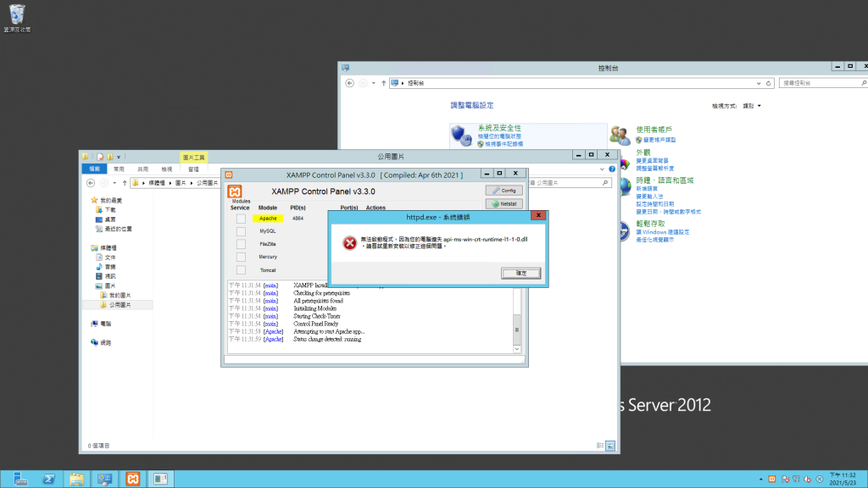
Task: Select 桌面 in Explorer sidebar
Action: pyautogui.click(x=110, y=219)
